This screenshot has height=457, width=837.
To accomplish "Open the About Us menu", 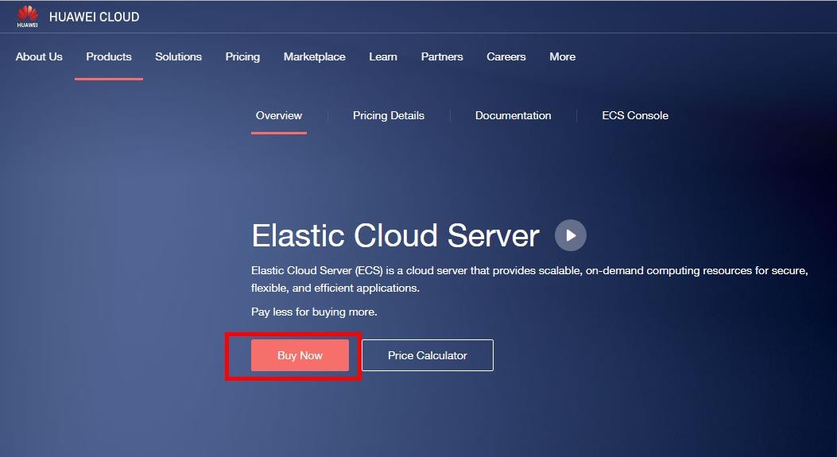I will 39,56.
